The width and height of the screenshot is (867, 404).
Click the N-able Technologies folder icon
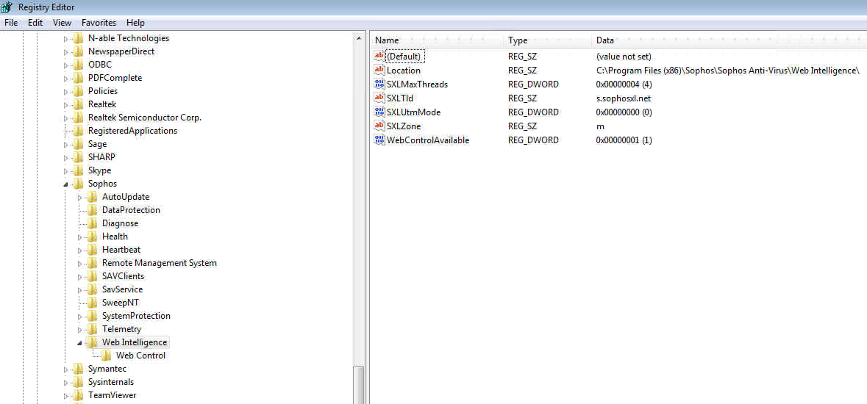pos(79,38)
